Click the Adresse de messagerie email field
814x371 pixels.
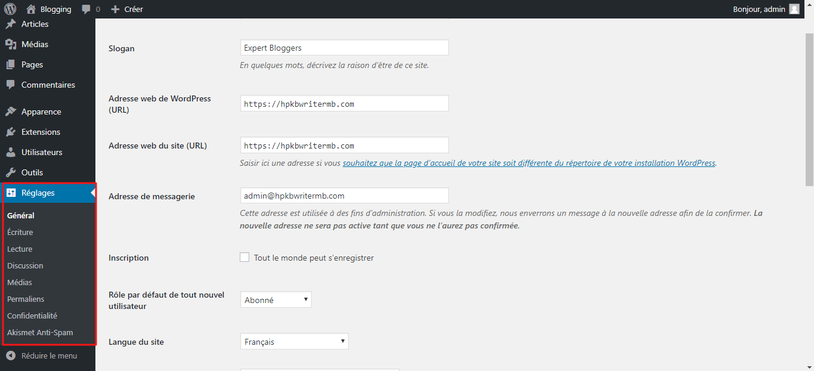(x=344, y=195)
